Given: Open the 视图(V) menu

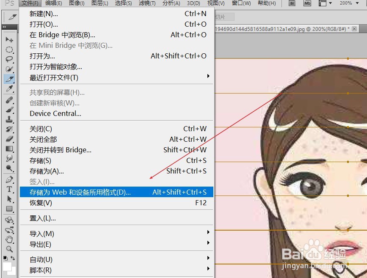Looking at the screenshot, I should 216,3.
